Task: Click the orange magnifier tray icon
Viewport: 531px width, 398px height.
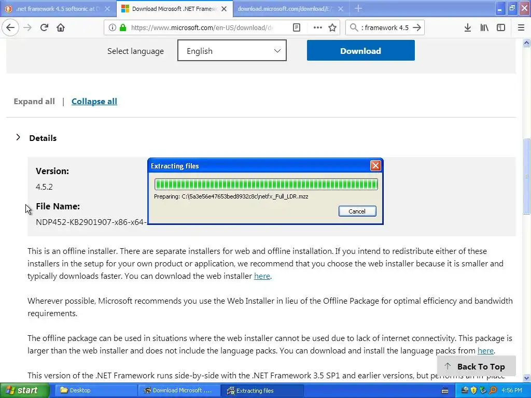Action: pyautogui.click(x=493, y=390)
